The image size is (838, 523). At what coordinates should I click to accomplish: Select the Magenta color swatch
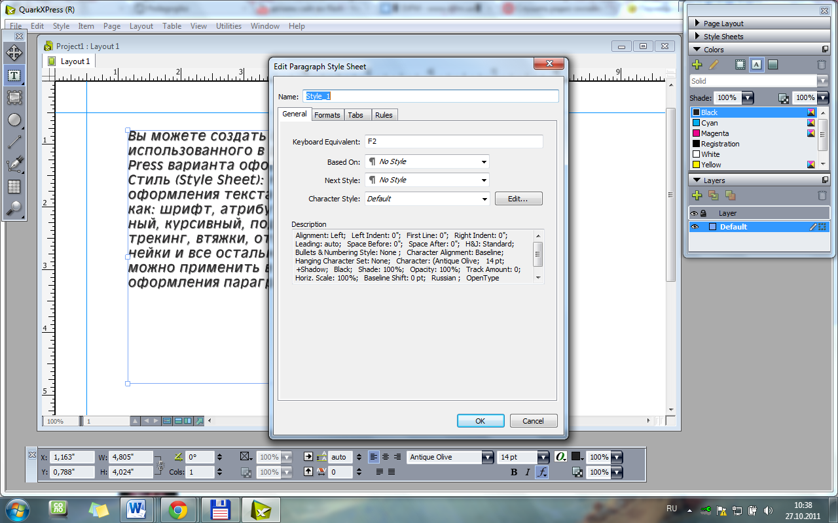pyautogui.click(x=753, y=133)
